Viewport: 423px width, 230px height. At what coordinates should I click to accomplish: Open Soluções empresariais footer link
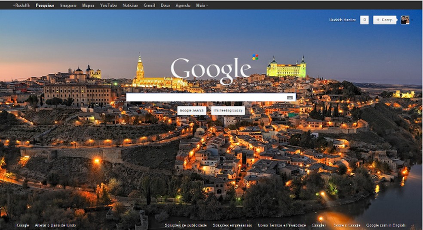point(232,225)
